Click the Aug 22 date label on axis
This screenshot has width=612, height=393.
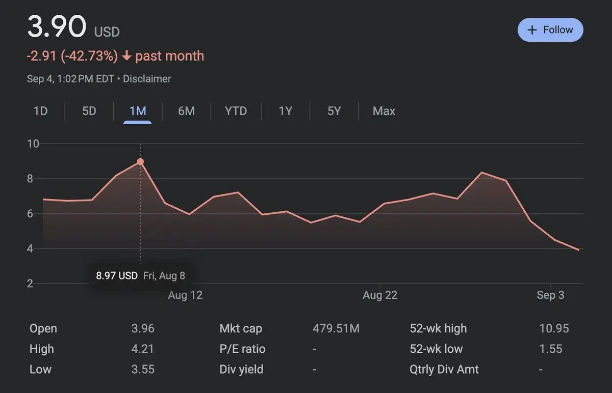point(380,295)
